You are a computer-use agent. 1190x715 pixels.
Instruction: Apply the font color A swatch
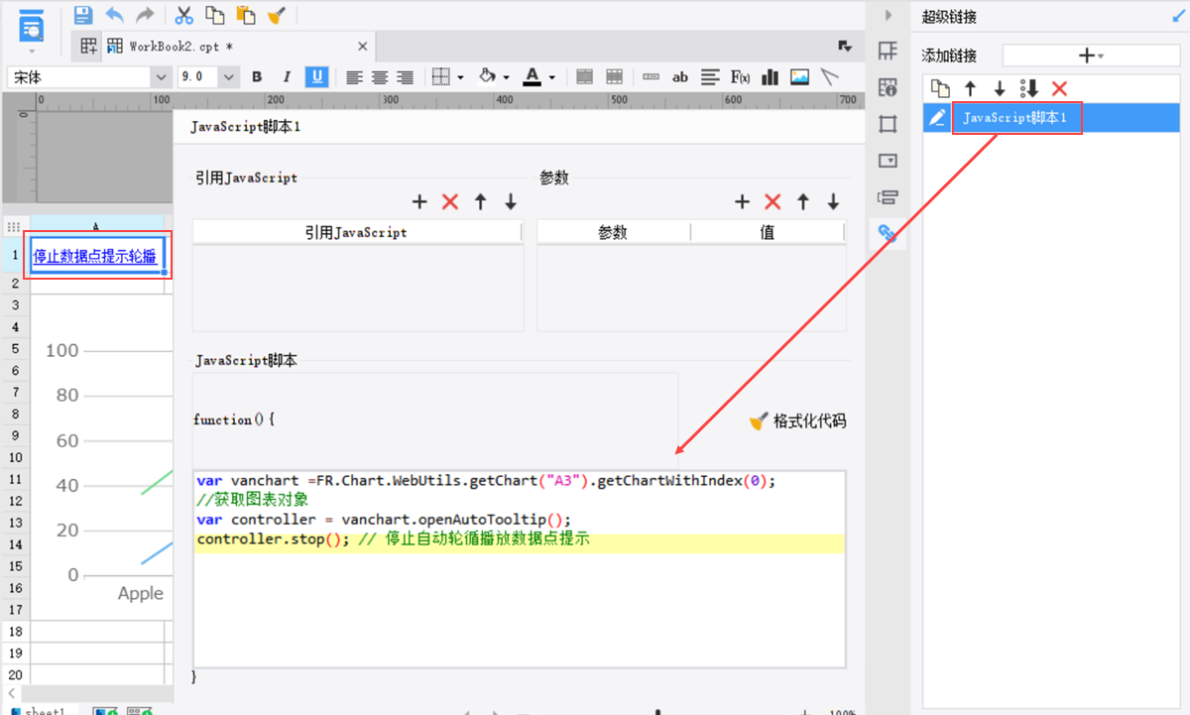coord(532,76)
